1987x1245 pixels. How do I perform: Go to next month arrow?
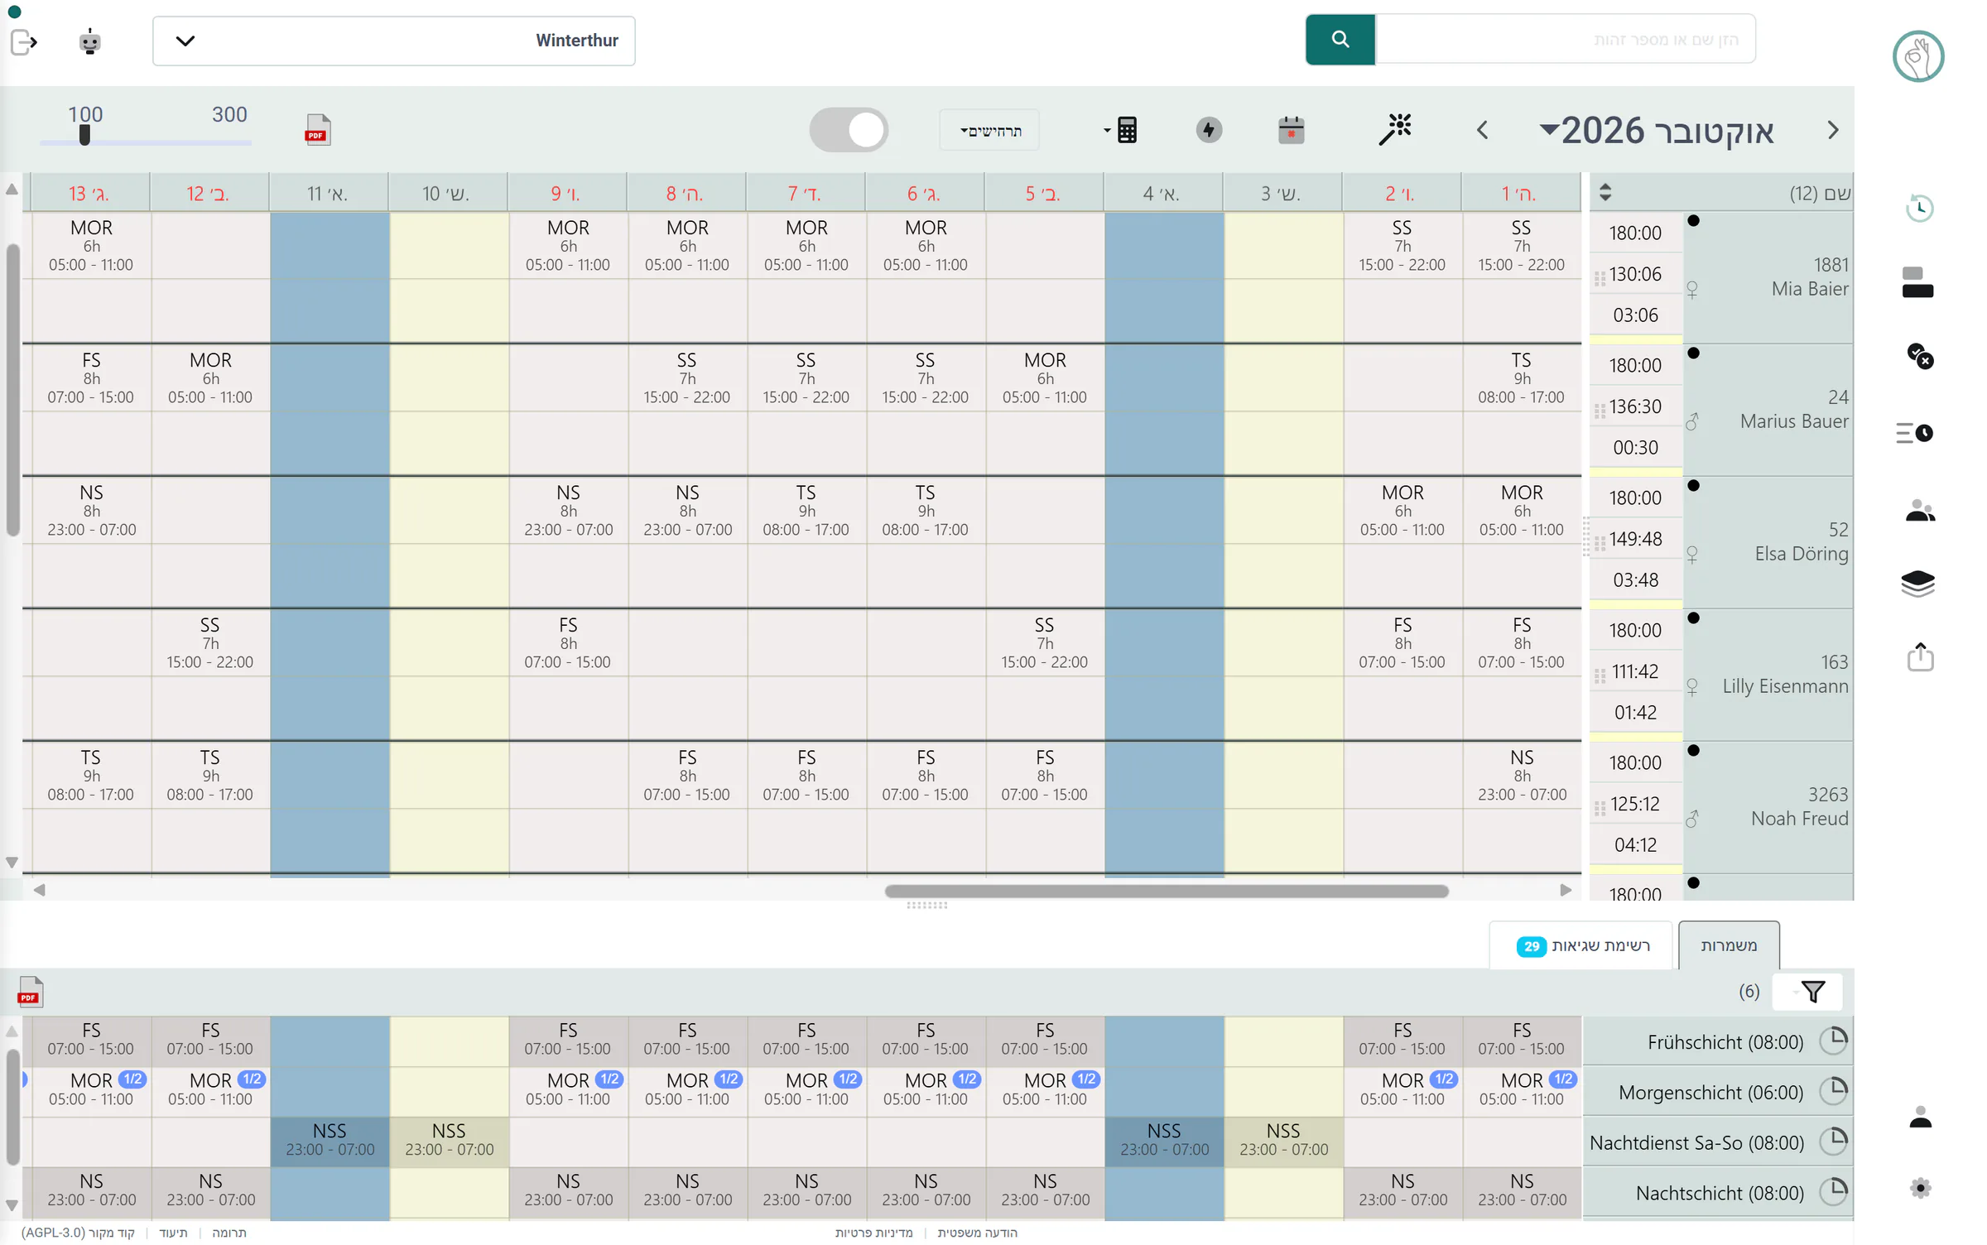[x=1833, y=130]
